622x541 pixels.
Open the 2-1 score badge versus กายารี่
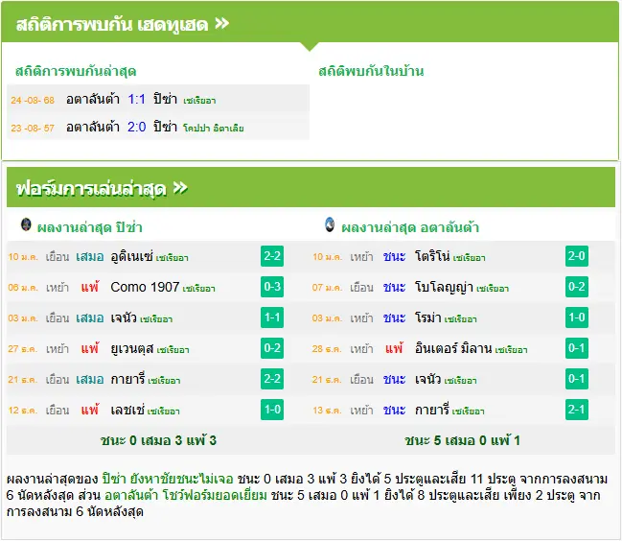tap(577, 410)
